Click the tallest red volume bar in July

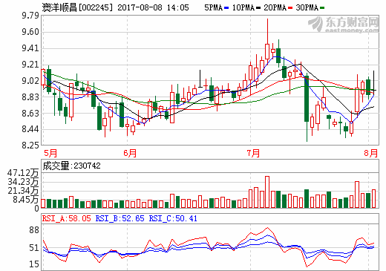coord(267,192)
